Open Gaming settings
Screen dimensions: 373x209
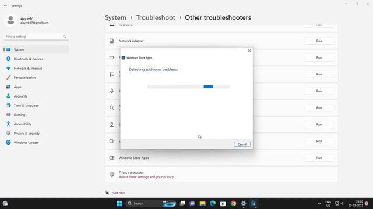point(36,115)
